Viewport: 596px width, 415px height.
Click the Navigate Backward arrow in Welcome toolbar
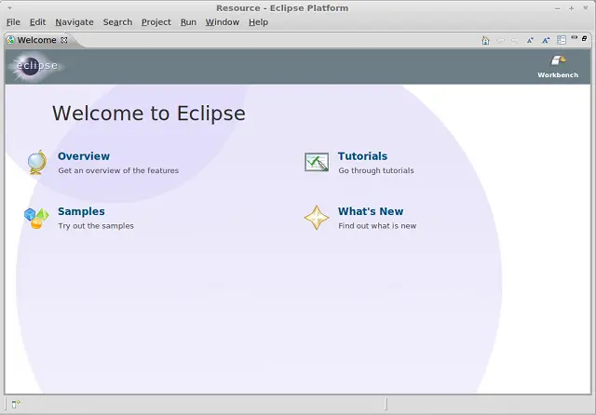(501, 40)
